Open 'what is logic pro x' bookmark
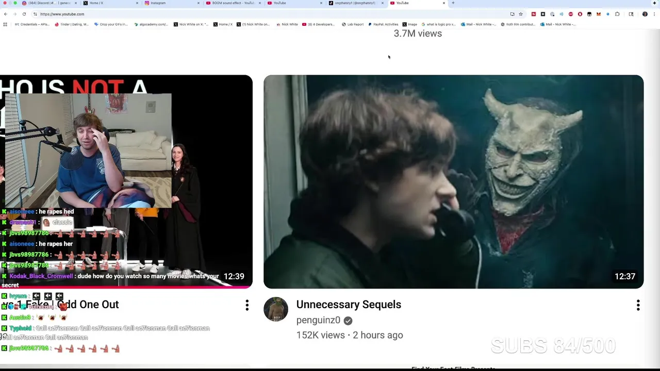Screen dimensions: 660x371 tap(438, 24)
